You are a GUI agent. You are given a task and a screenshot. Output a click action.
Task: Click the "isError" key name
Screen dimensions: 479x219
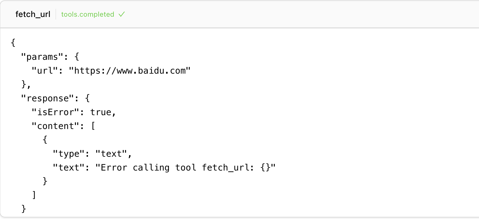pyautogui.click(x=55, y=112)
